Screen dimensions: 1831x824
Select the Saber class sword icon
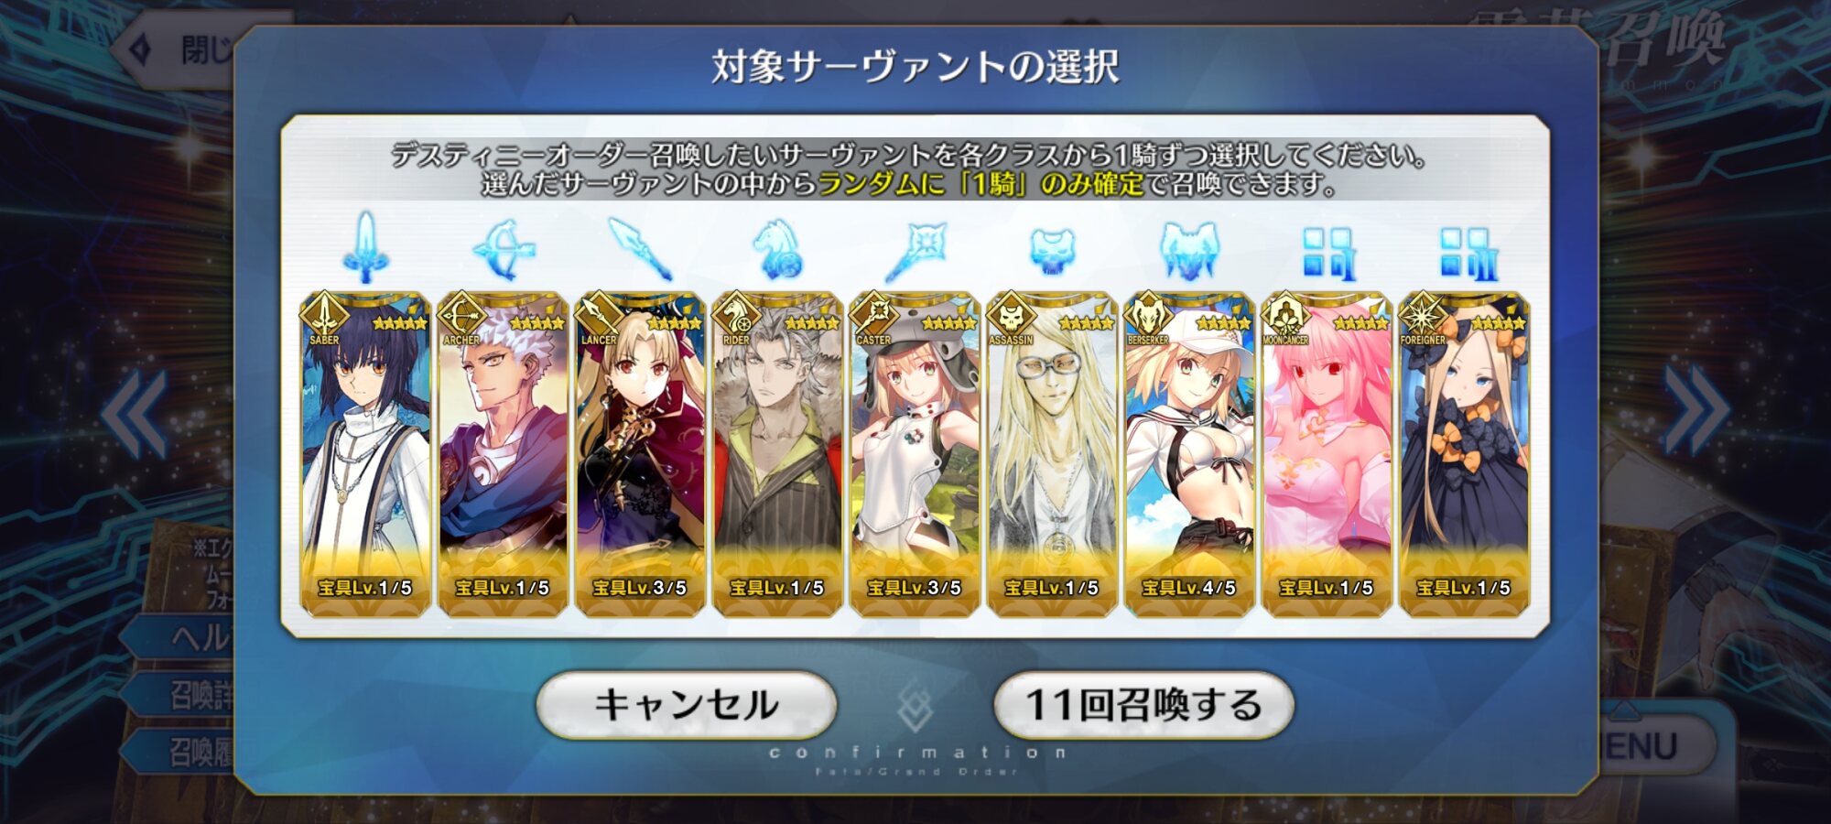pos(365,248)
